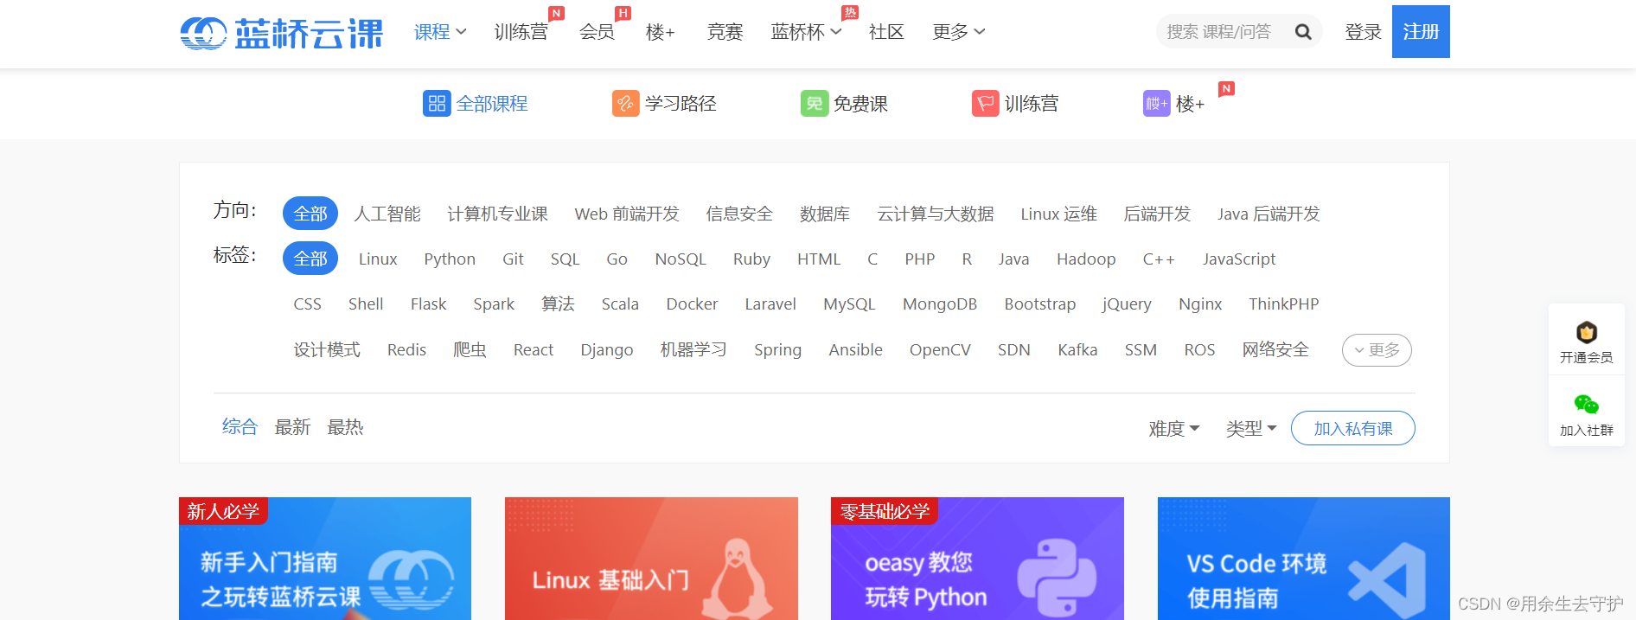Select the 网络安全 tag
Viewport: 1636px width, 620px height.
pos(1275,350)
